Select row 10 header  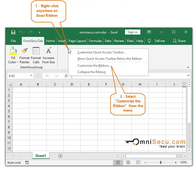click(9, 138)
